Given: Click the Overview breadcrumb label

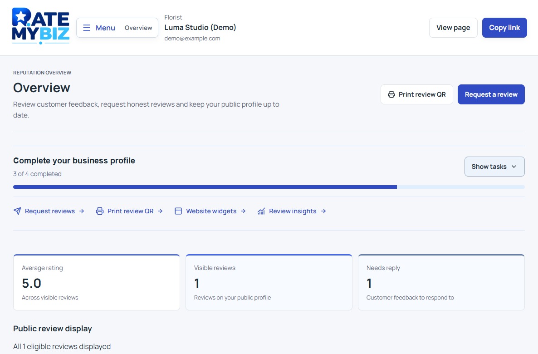Looking at the screenshot, I should point(138,28).
